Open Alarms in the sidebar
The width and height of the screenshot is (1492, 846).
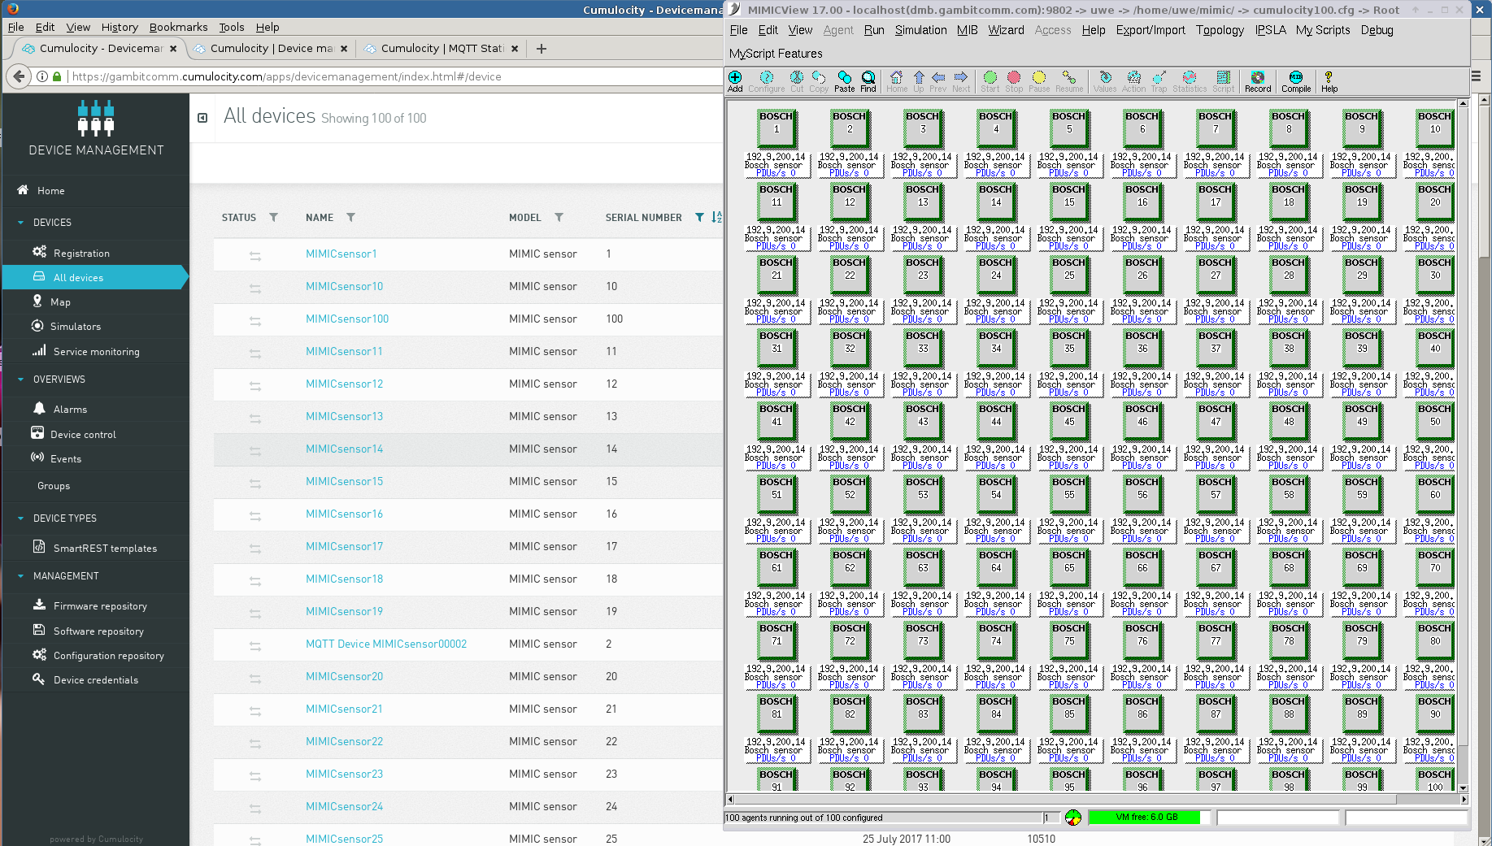(x=70, y=410)
